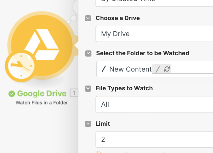Select the New Content folder entry

point(130,69)
